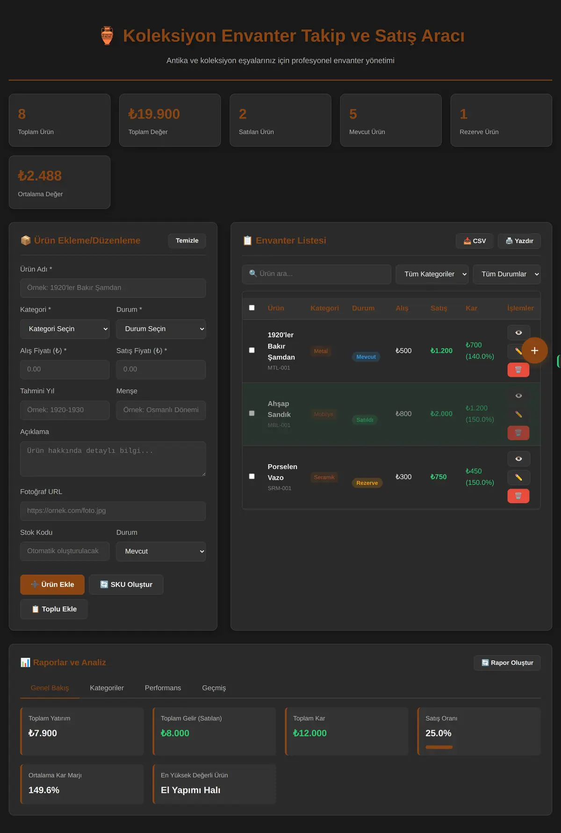This screenshot has height=833, width=561.
Task: View details of Porselen Vazo
Action: [x=518, y=459]
